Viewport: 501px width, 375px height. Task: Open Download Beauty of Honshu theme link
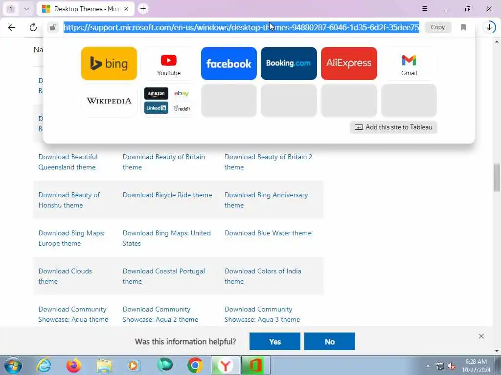click(x=69, y=200)
